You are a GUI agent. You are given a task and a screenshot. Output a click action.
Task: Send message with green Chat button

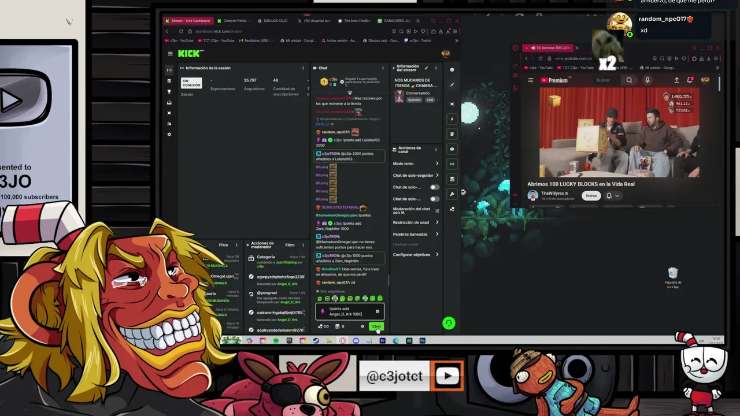tap(376, 326)
